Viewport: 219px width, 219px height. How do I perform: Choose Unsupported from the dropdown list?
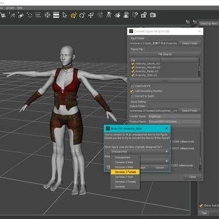125,158
